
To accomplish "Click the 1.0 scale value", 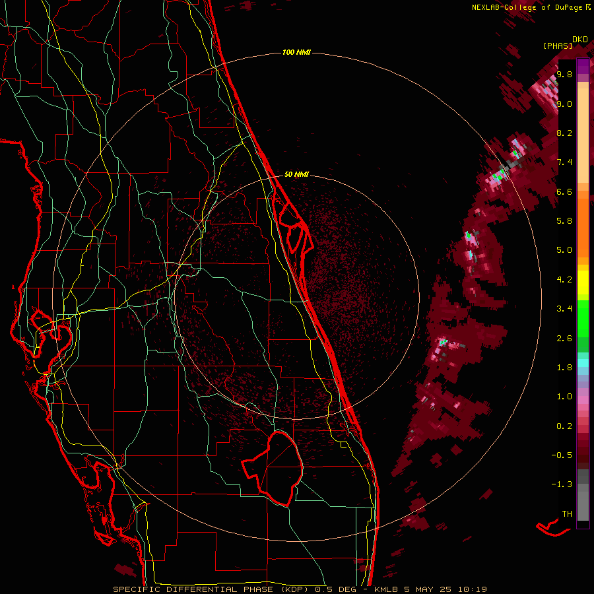I will [564, 397].
